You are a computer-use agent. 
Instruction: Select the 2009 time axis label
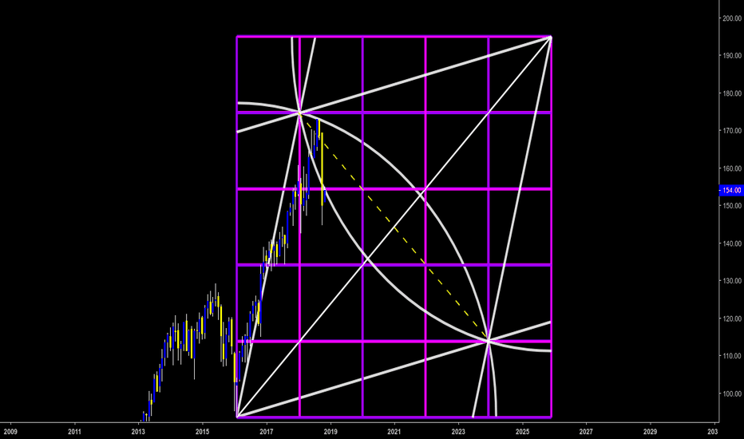(x=10, y=432)
